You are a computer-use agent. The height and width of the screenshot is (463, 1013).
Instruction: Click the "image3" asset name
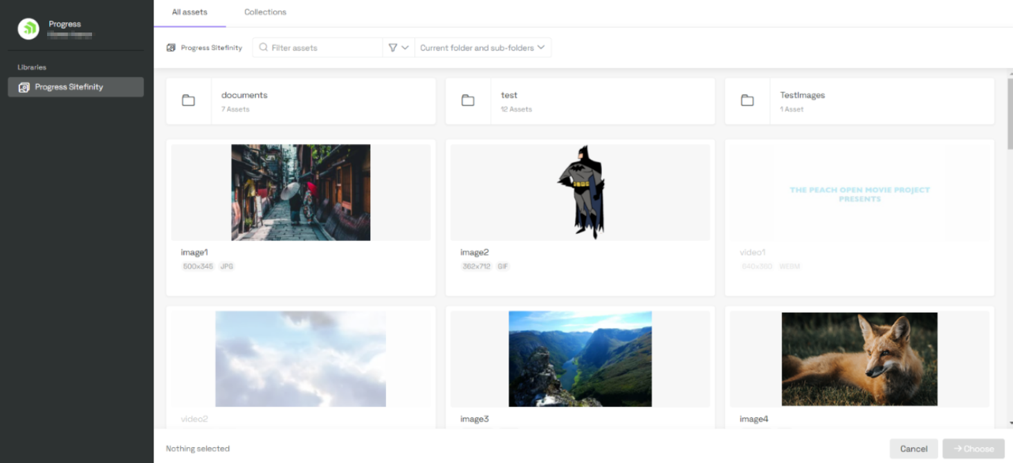tap(475, 419)
